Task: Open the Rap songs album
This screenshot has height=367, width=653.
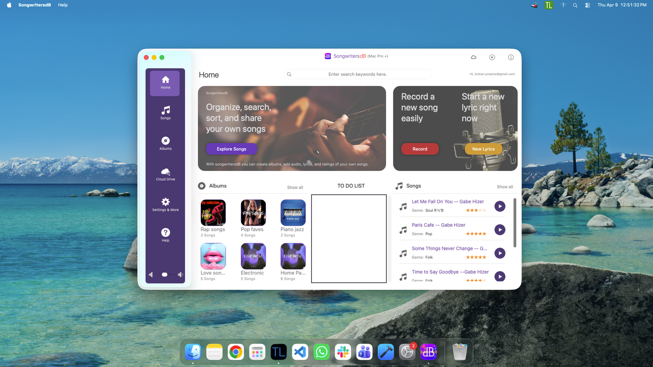Action: point(213,212)
